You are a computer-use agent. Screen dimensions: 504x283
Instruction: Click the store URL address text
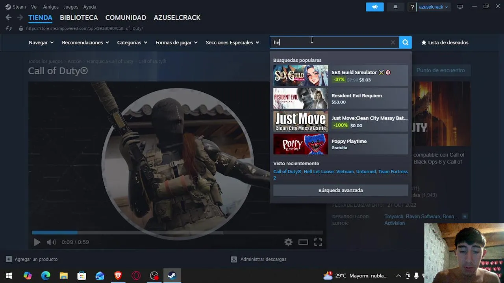coord(84,28)
